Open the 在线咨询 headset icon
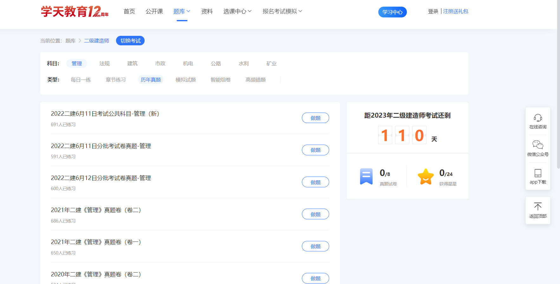560x284 pixels. tap(538, 118)
